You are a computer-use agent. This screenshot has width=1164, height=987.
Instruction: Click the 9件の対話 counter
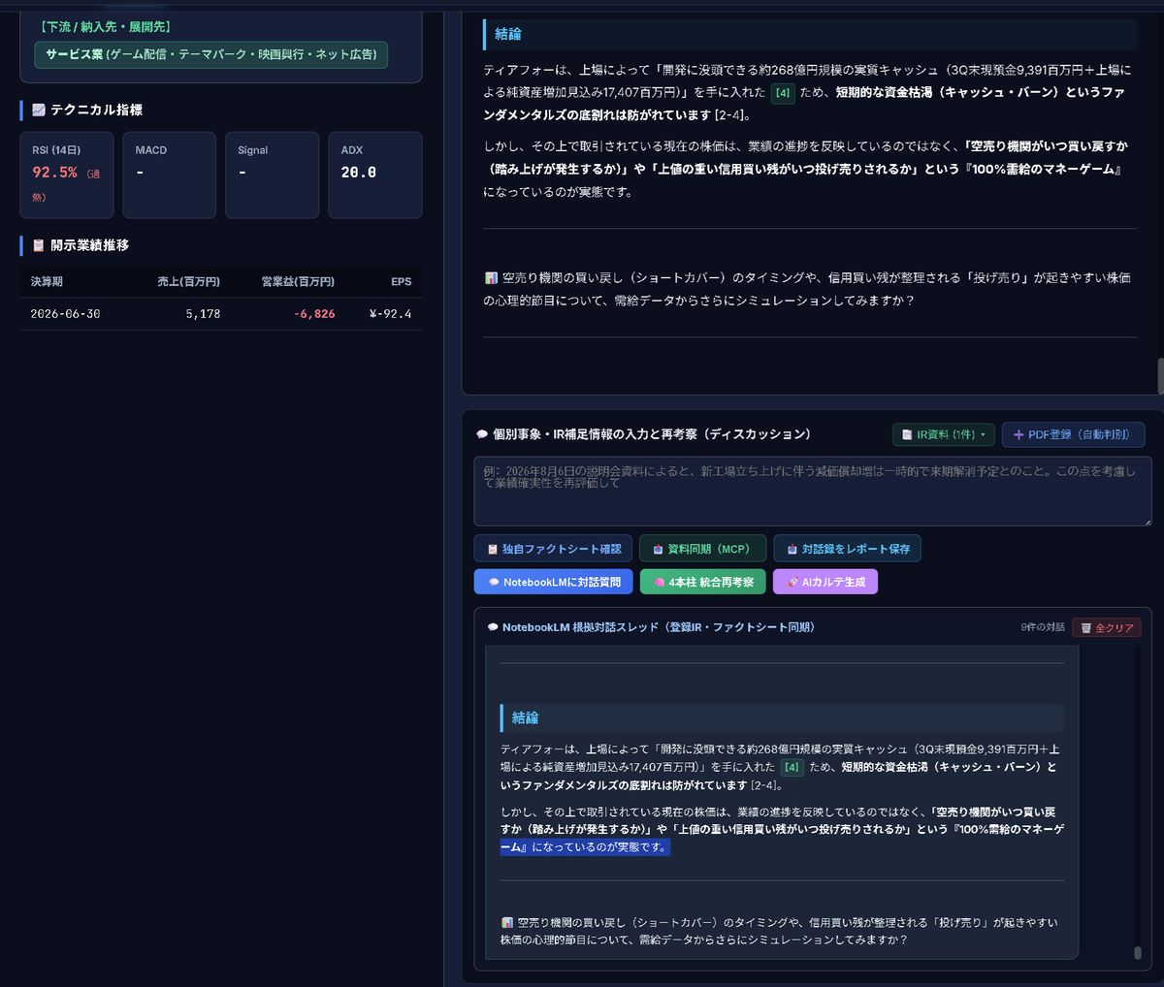tap(1043, 627)
